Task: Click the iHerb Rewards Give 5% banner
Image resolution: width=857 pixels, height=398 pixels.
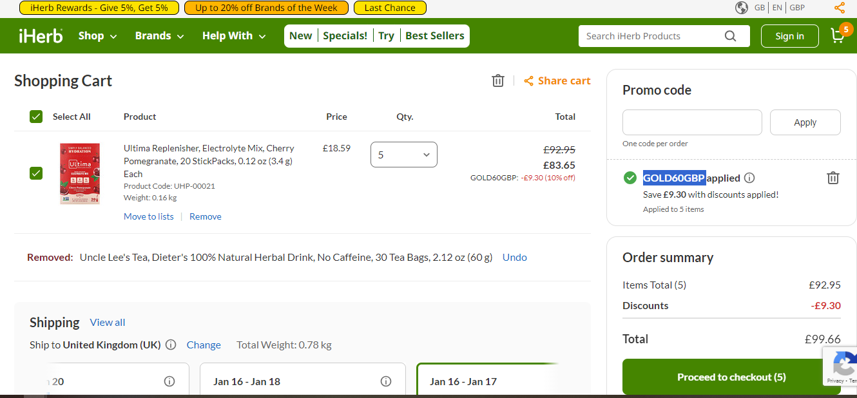Action: click(98, 8)
